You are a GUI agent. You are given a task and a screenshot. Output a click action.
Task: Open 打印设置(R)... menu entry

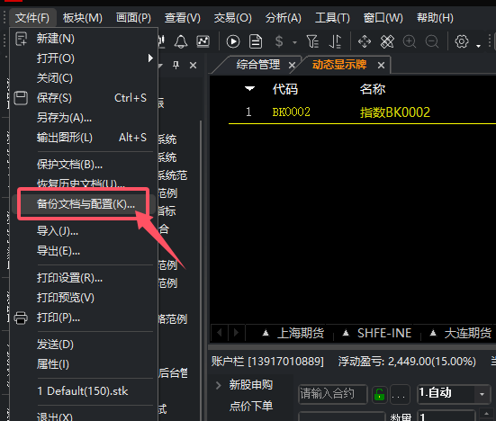pyautogui.click(x=84, y=278)
